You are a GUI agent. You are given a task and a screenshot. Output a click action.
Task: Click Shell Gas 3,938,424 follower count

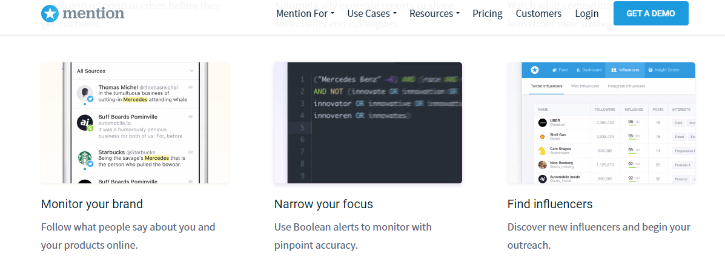tap(605, 137)
